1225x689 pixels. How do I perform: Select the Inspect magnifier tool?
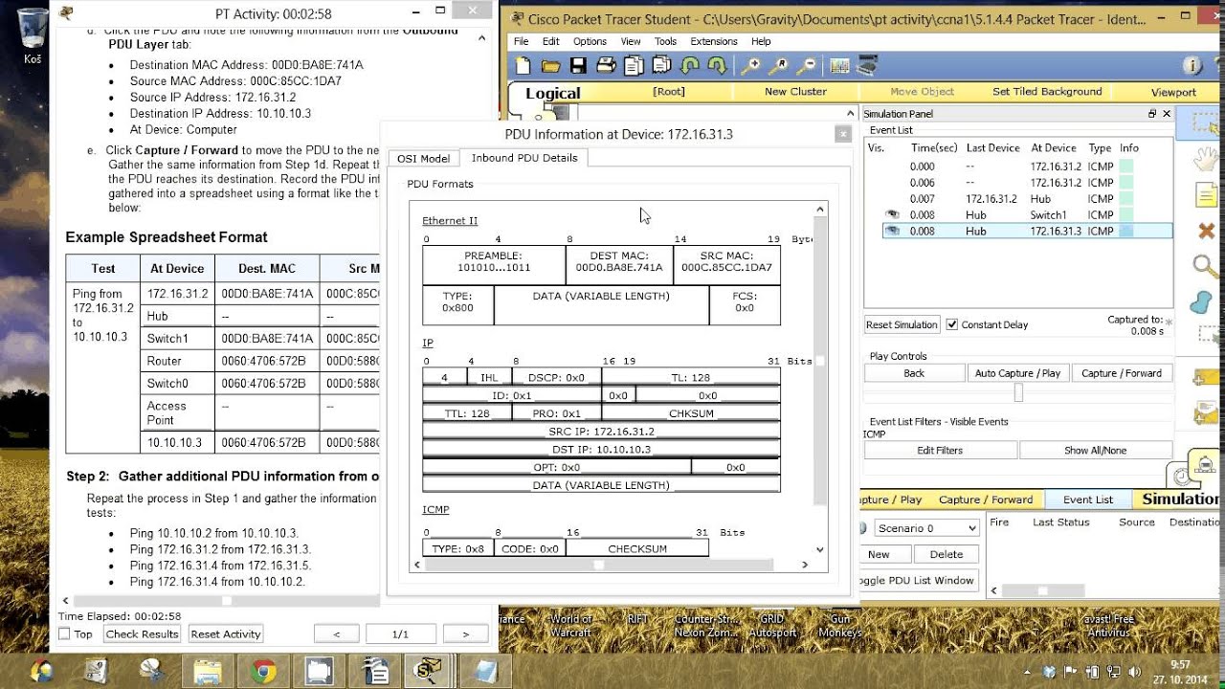(1206, 266)
